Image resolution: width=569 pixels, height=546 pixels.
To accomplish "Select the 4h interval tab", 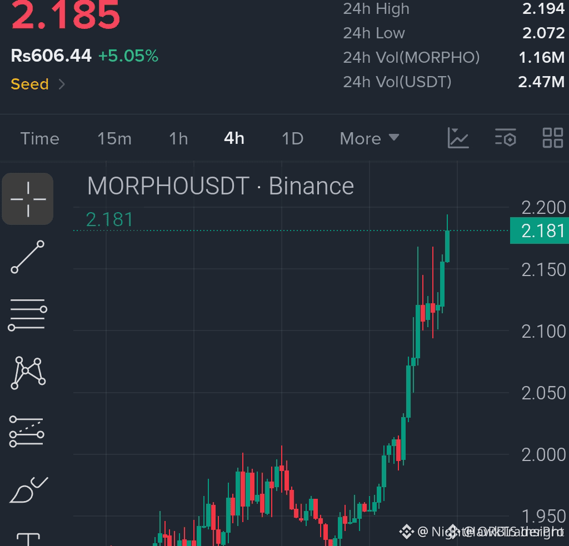I will [234, 139].
